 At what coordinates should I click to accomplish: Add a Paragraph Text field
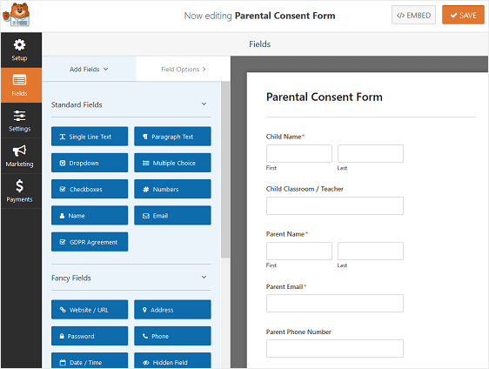point(172,137)
